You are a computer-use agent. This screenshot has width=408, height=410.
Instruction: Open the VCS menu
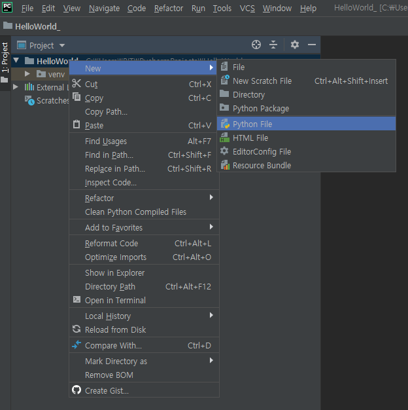coord(247,9)
